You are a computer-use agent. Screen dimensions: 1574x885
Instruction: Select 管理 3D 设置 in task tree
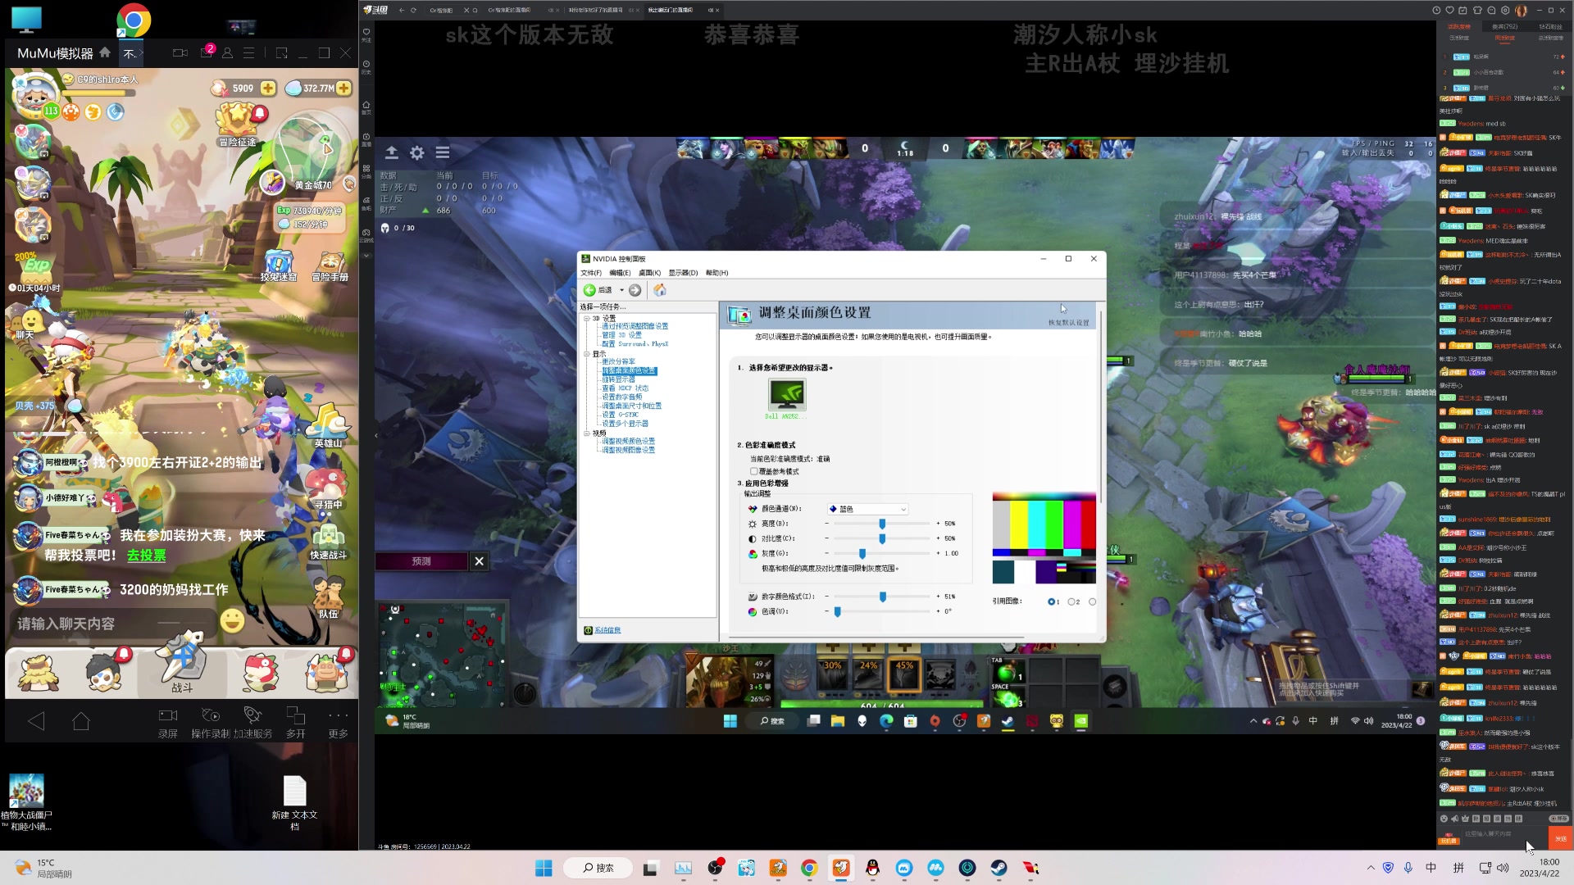(x=621, y=335)
